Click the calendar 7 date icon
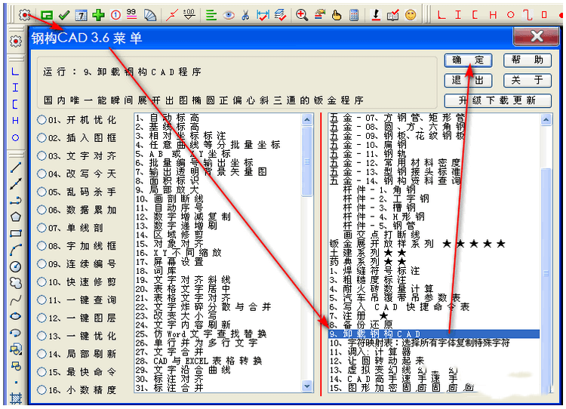The width and height of the screenshot is (566, 409). (82, 15)
